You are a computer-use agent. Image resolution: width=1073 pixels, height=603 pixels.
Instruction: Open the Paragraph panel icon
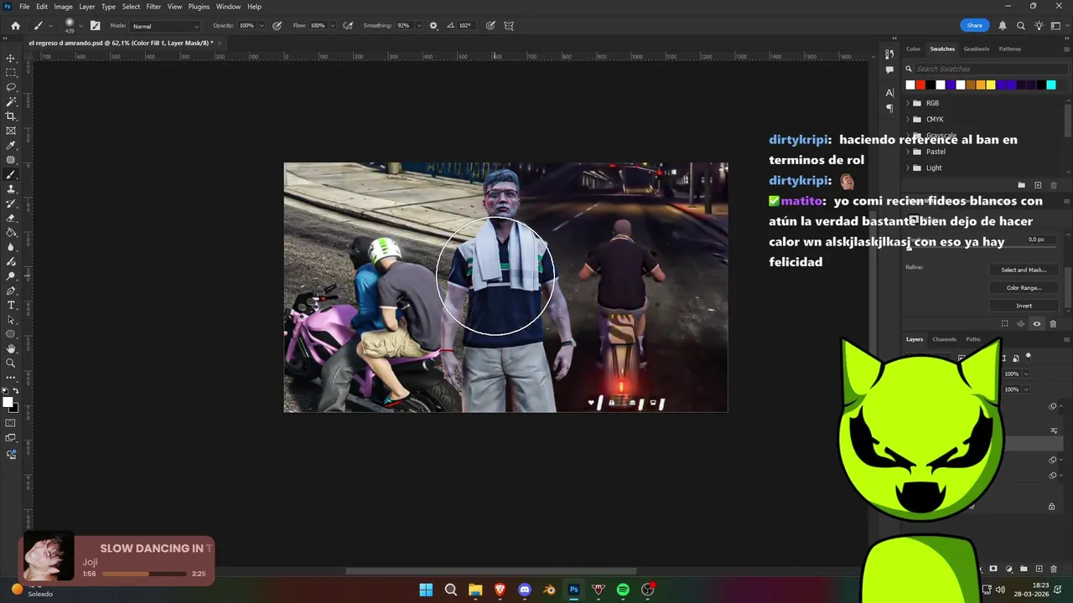[889, 108]
